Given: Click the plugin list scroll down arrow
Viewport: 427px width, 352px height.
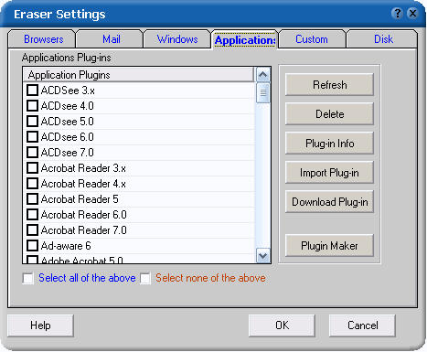Looking at the screenshot, I should [263, 256].
